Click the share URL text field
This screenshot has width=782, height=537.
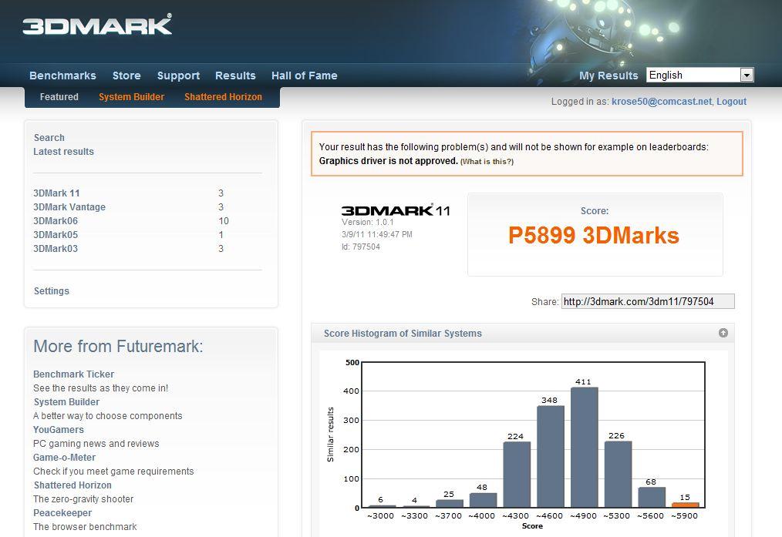(x=648, y=301)
